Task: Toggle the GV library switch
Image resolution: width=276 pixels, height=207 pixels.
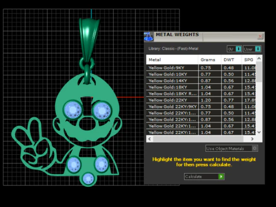Action: coord(234,49)
